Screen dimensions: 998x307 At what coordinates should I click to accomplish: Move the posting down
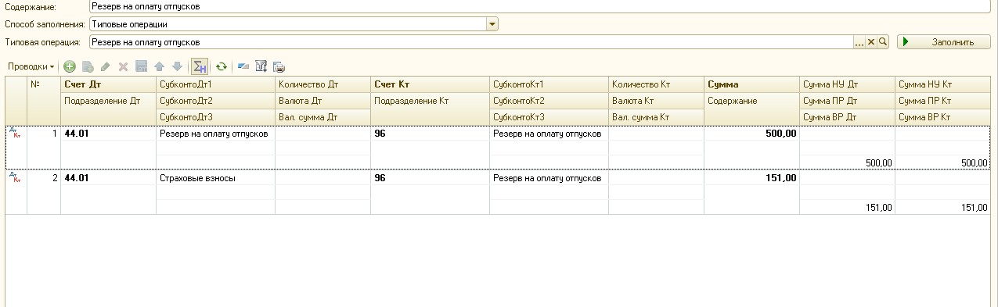coord(177,67)
